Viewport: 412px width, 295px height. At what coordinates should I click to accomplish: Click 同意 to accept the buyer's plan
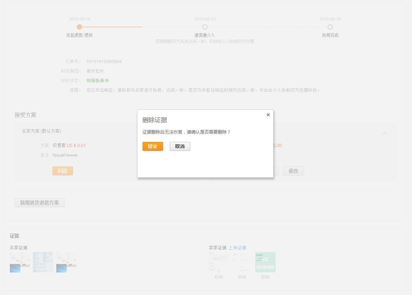click(x=62, y=171)
